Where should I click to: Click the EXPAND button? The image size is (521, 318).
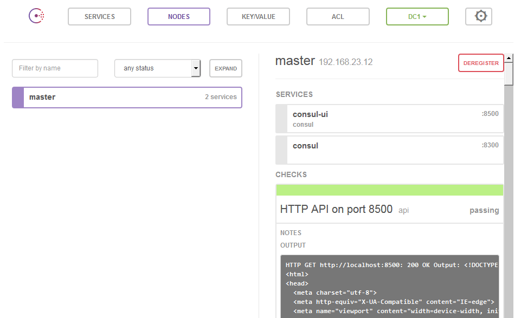point(226,68)
